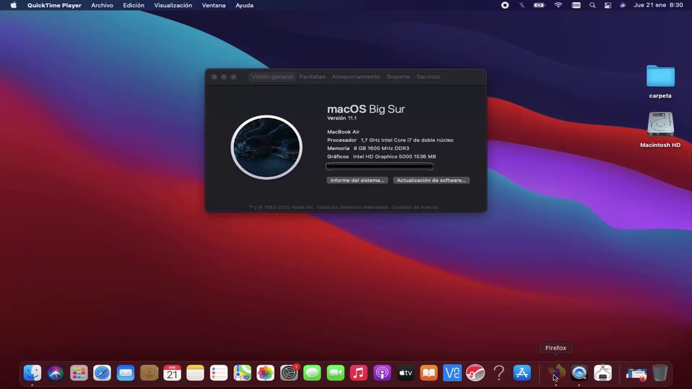Viewport: 692px width, 389px height.
Task: Open Finder from the Dock
Action: 32,373
